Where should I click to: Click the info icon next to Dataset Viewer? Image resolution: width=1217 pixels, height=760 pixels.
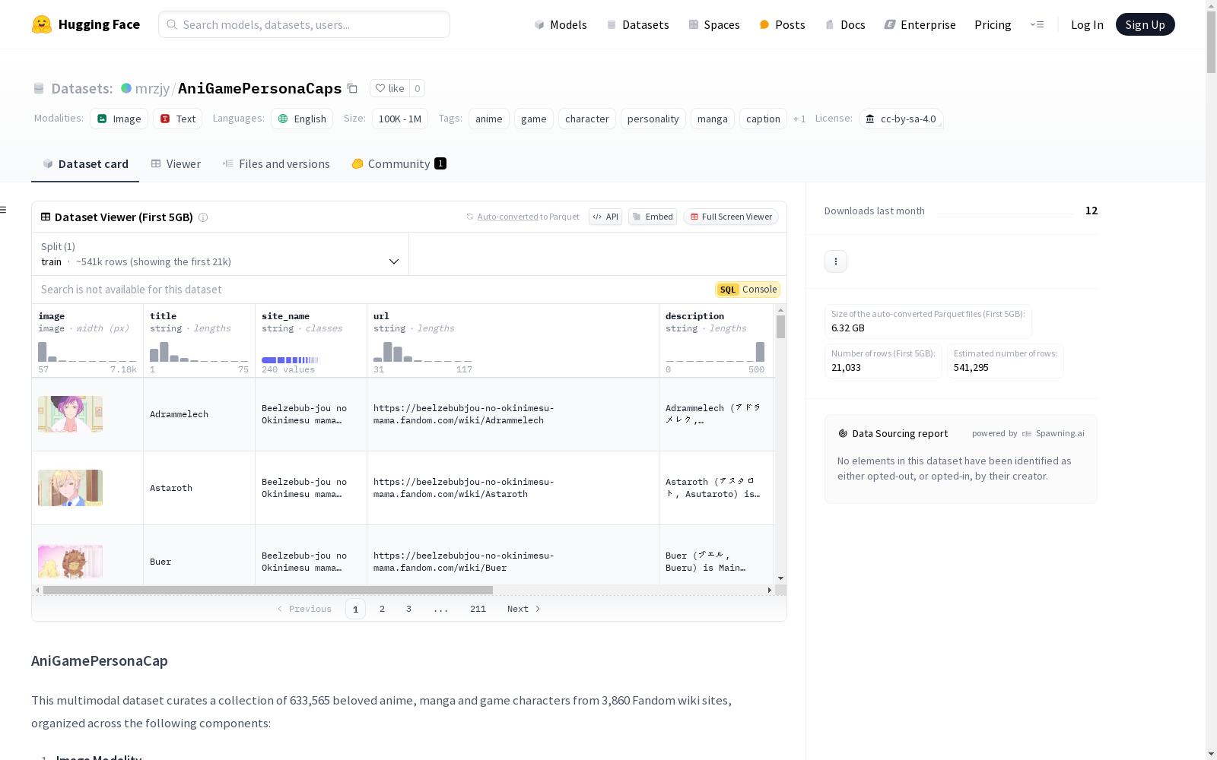203,217
